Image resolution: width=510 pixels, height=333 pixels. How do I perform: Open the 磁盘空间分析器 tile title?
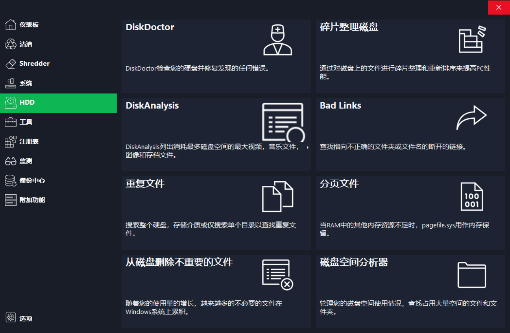353,262
